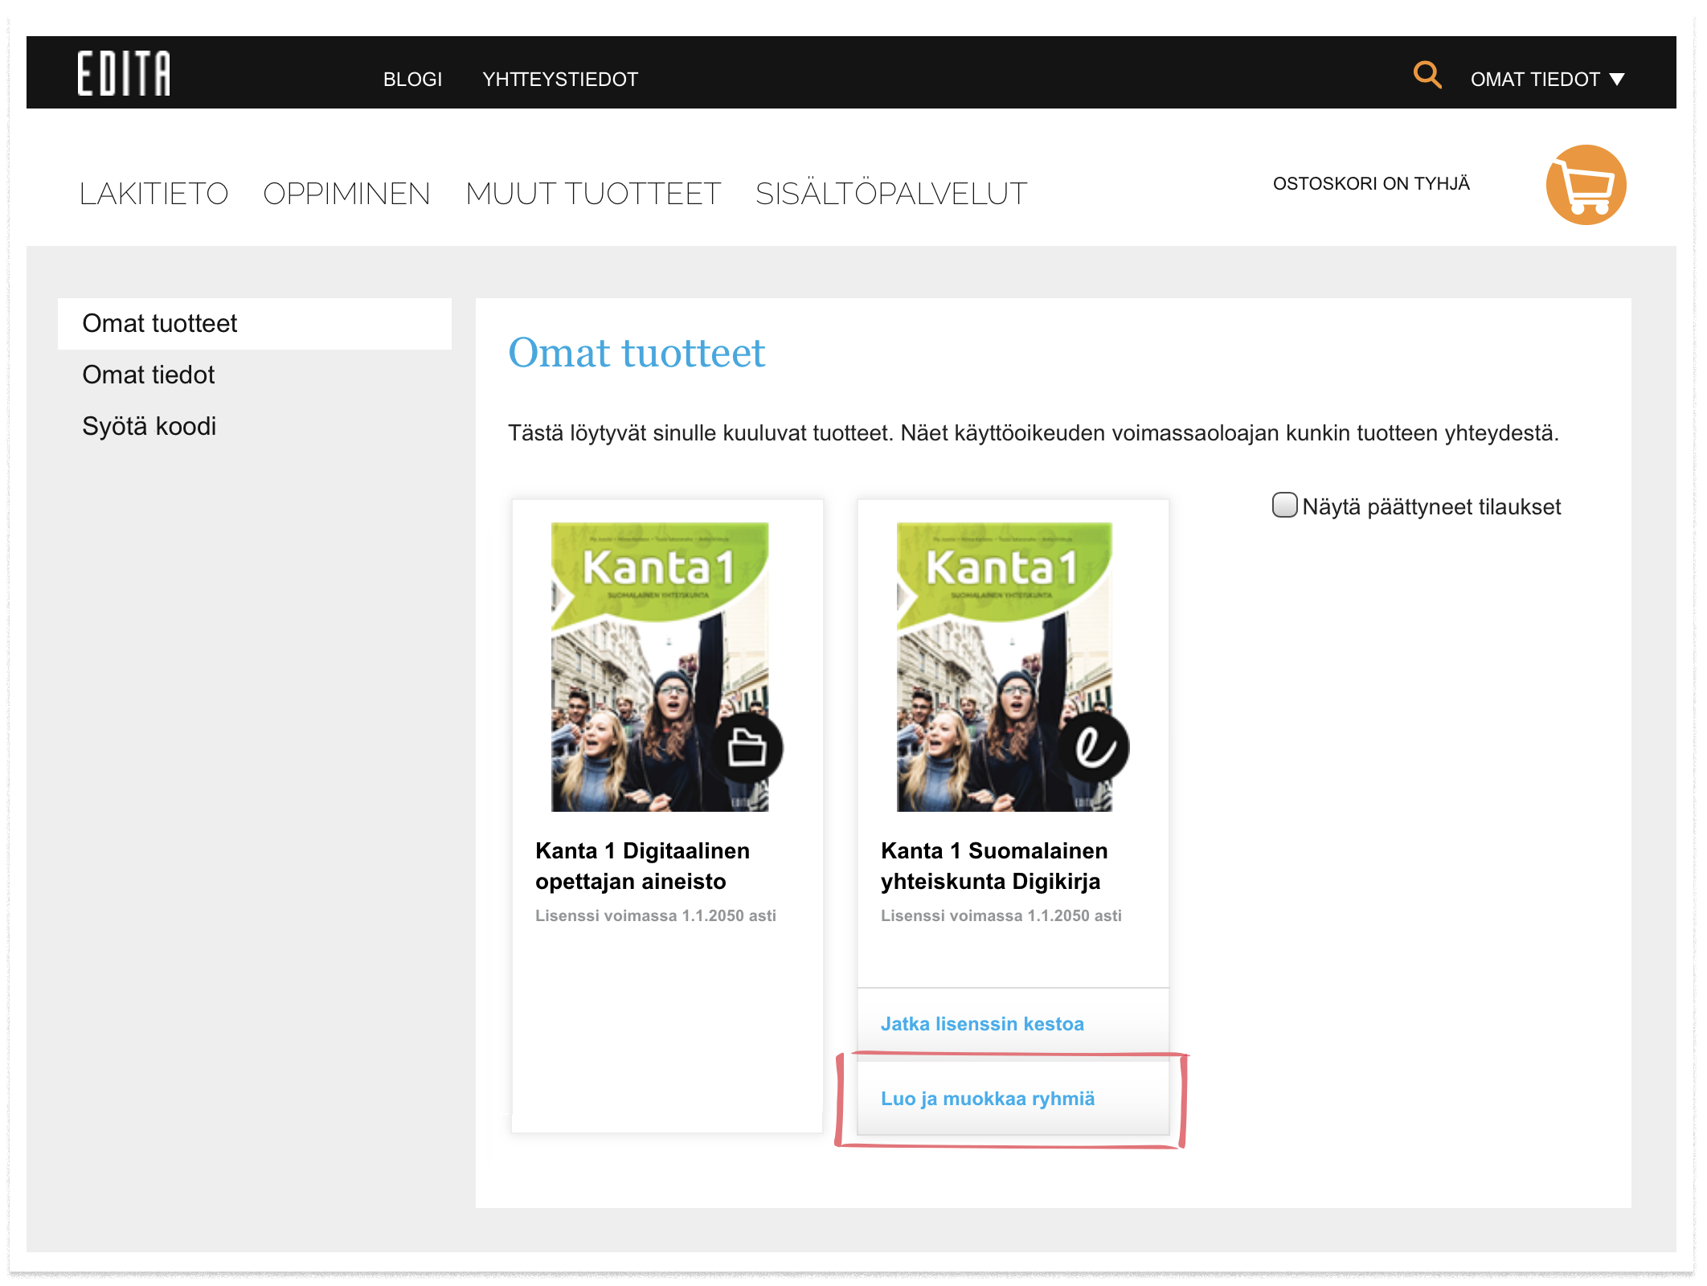
Task: Click the EDITA logo
Action: click(124, 73)
